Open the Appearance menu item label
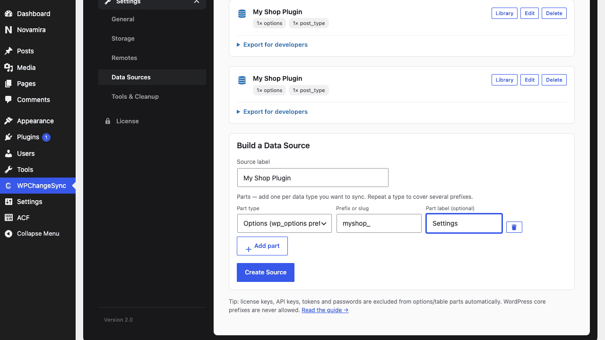This screenshot has height=340, width=605. tap(35, 121)
